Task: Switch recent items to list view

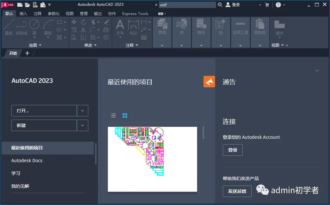Action: pos(113,115)
